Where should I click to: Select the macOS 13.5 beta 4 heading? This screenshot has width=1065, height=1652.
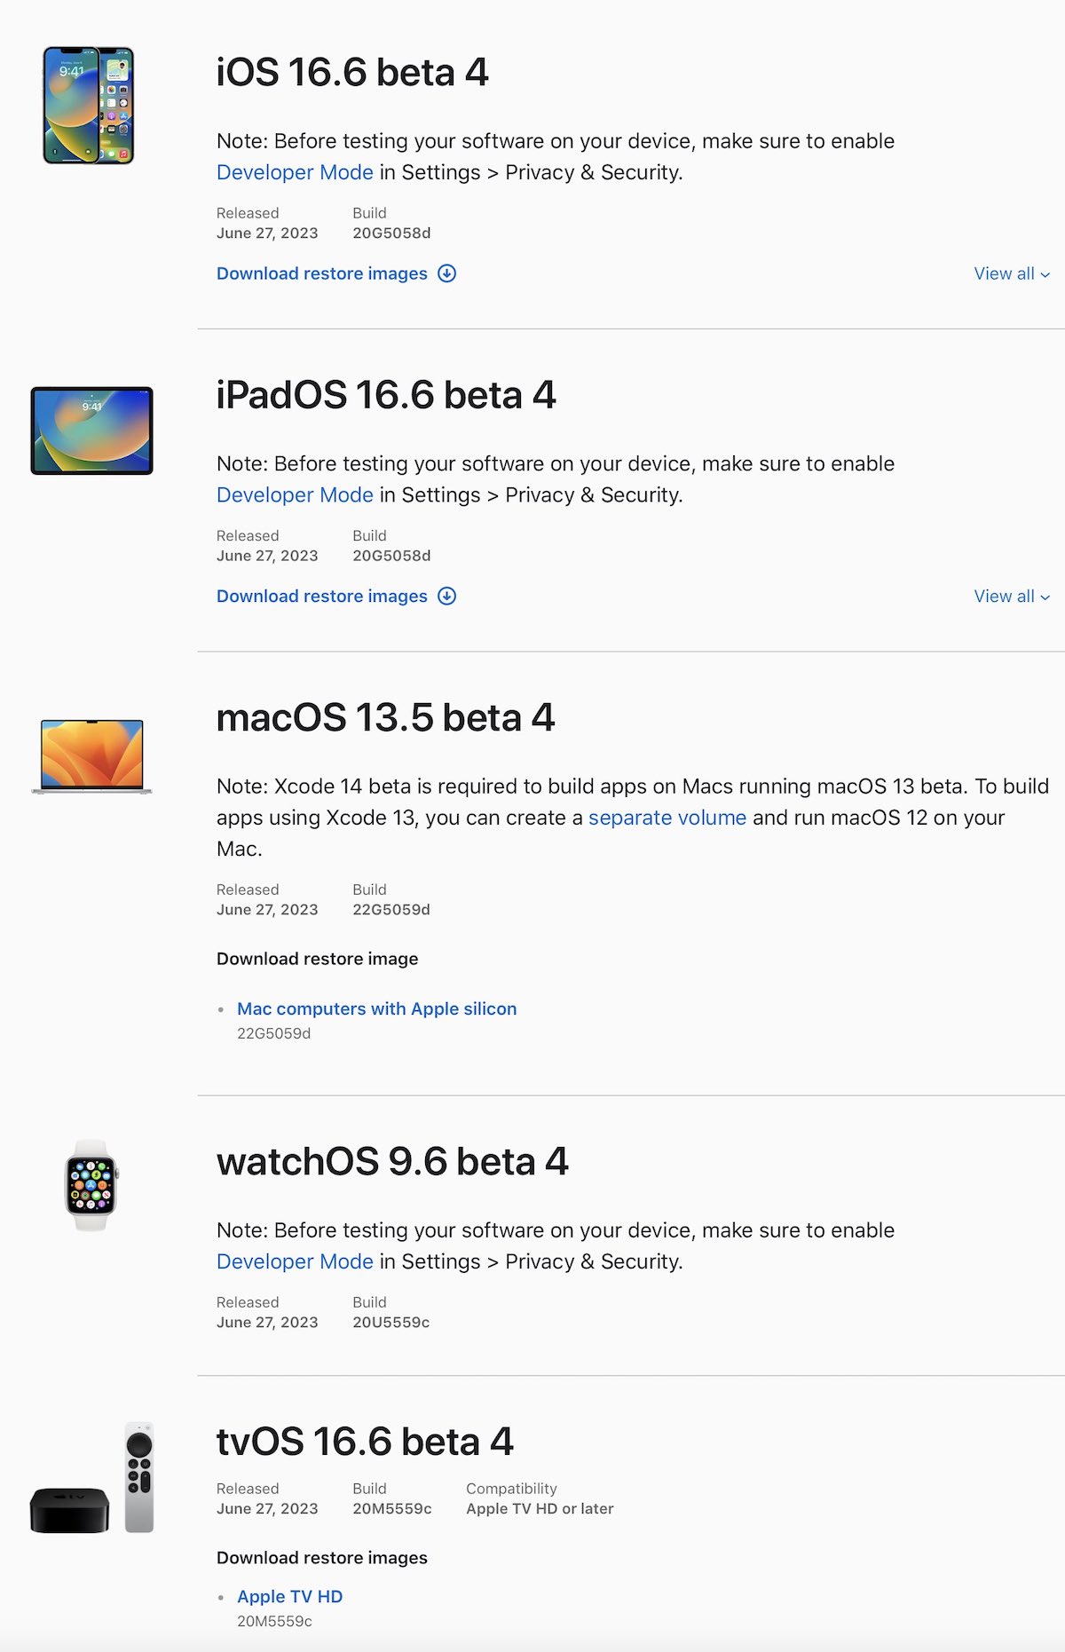pos(385,717)
